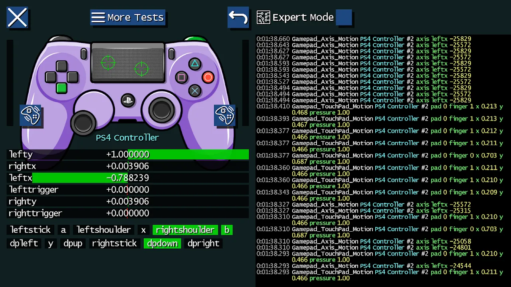
Task: Close the gamepad tester with the X icon
Action: [18, 18]
